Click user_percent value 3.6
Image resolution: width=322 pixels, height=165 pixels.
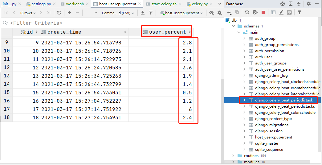coord(187,68)
